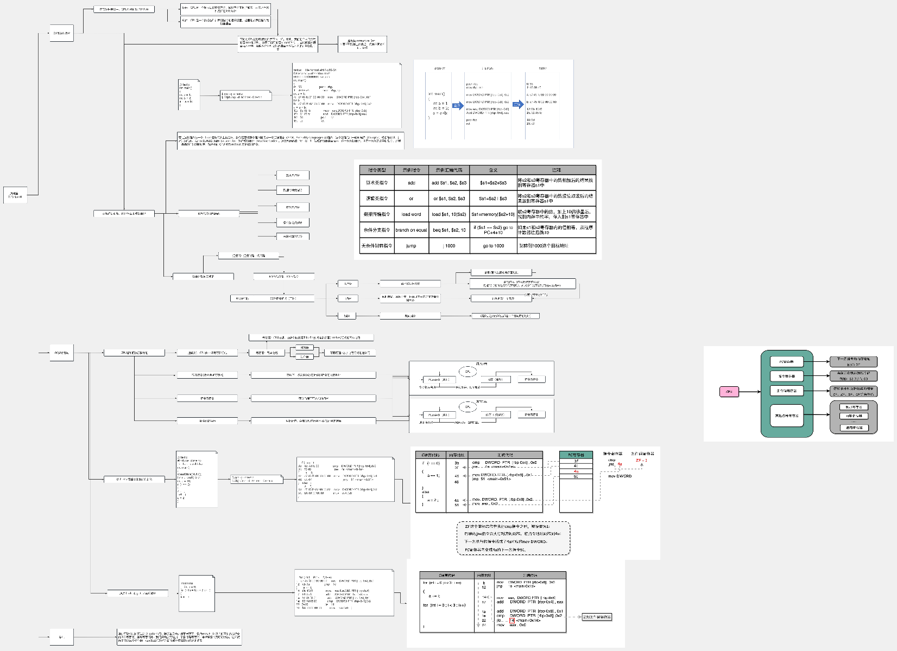Click the 汇编代码 header in the if-else table
The image size is (897, 651).
coord(505,455)
